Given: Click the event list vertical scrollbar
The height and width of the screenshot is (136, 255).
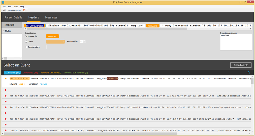Looking at the screenshot, I should 252,81.
